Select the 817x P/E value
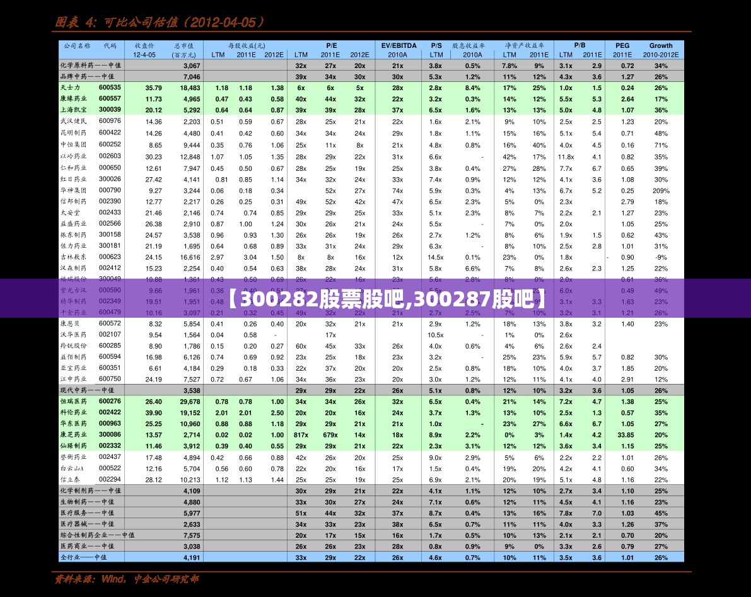751x597 pixels. click(301, 435)
